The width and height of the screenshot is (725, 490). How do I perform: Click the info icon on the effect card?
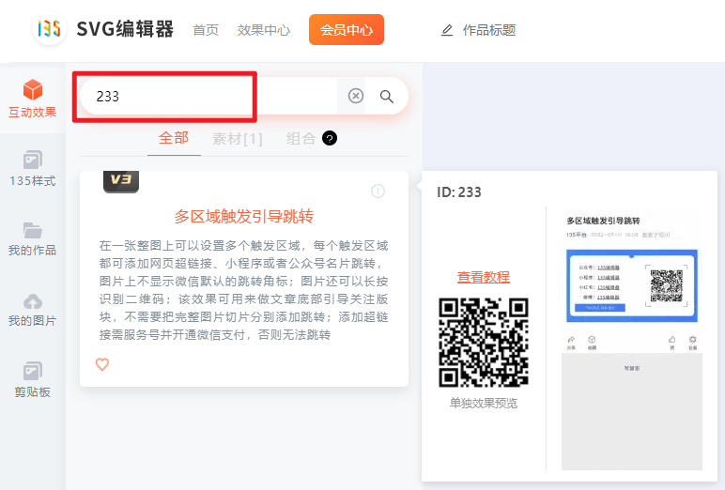tap(378, 191)
